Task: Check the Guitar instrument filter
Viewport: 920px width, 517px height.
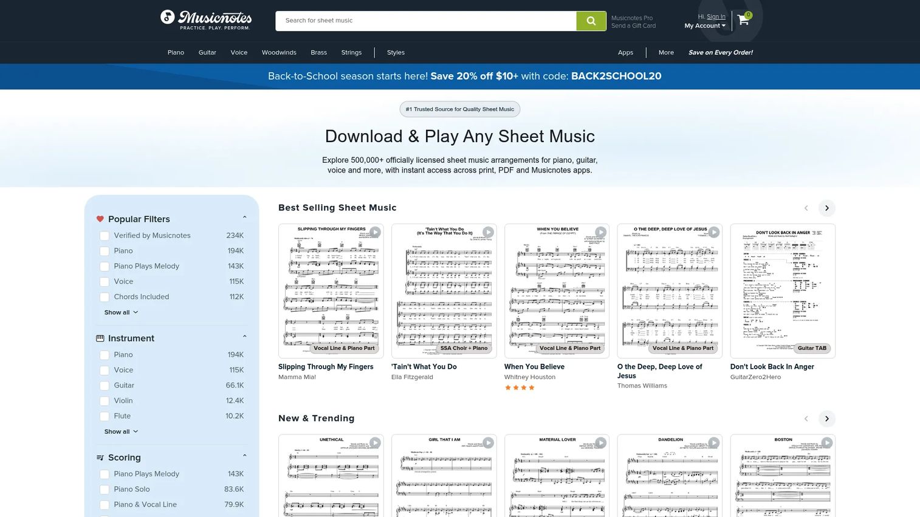Action: coord(105,385)
